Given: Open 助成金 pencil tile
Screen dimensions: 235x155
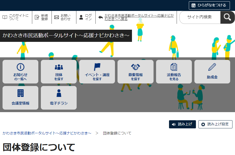Looking at the screenshot, I should 212,72.
